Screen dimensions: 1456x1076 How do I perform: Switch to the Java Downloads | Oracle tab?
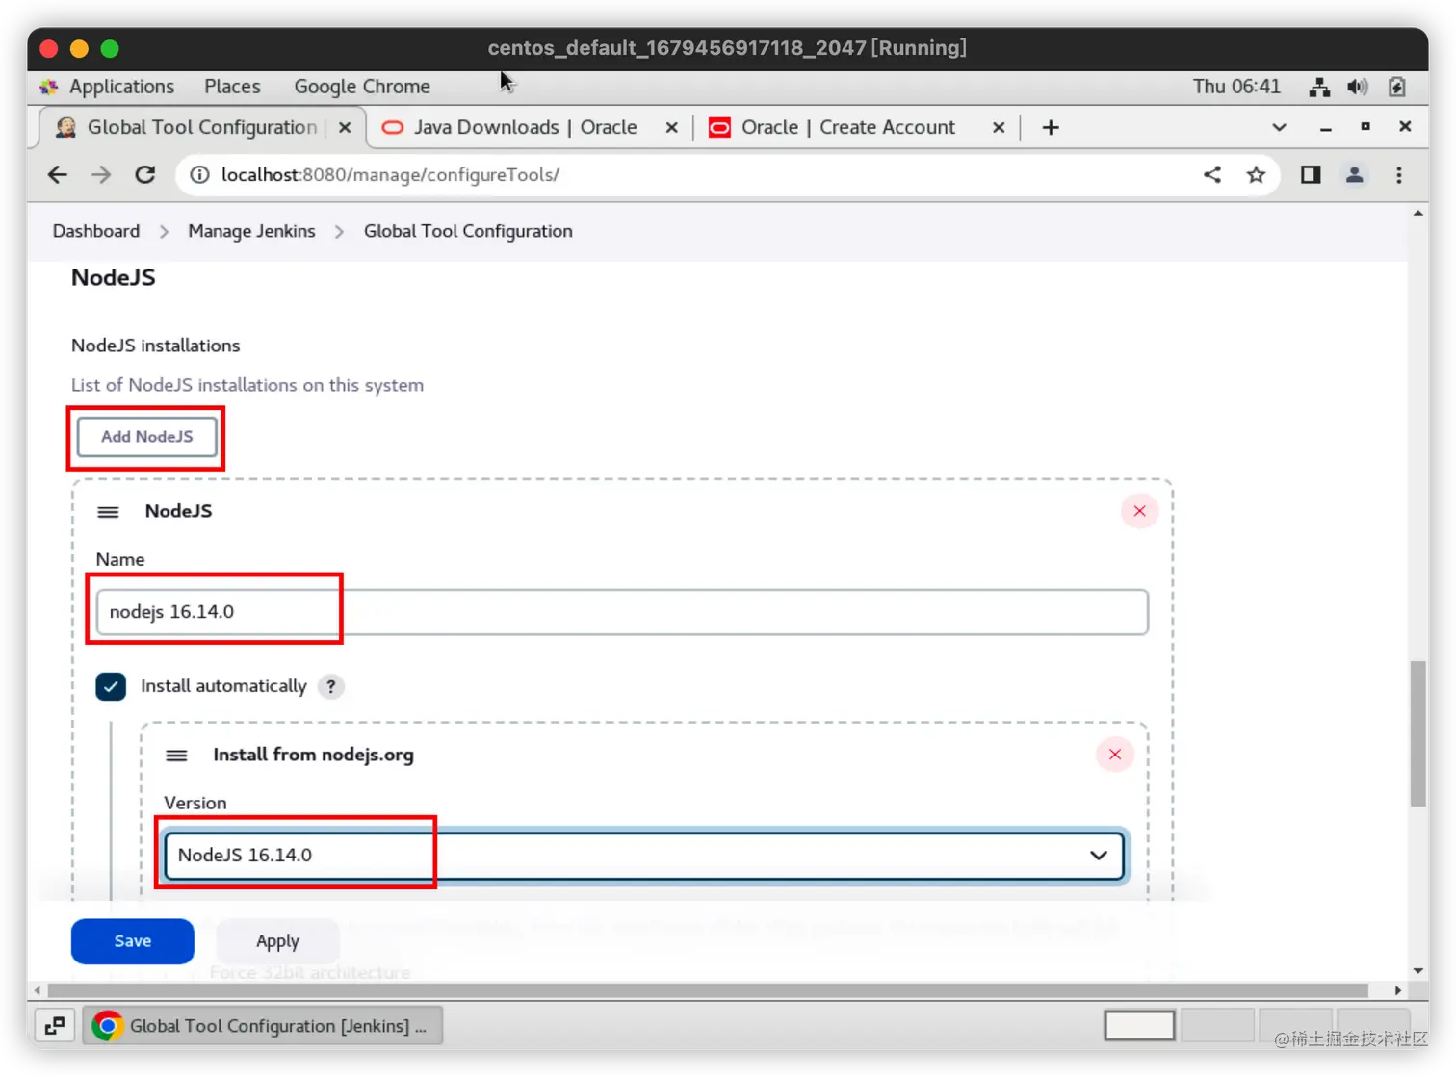click(525, 127)
